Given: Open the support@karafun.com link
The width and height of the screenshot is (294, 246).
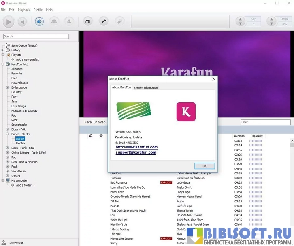Looking at the screenshot, I should (136, 153).
